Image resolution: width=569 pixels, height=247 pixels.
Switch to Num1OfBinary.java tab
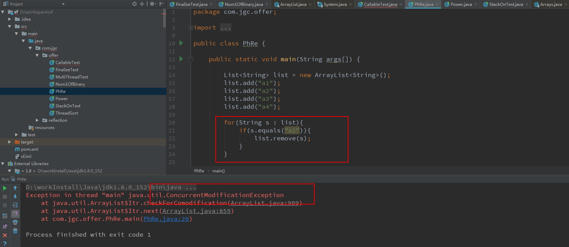coord(243,4)
